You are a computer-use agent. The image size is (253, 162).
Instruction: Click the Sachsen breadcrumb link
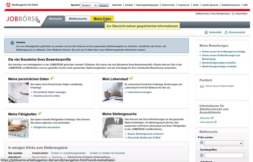57,157
